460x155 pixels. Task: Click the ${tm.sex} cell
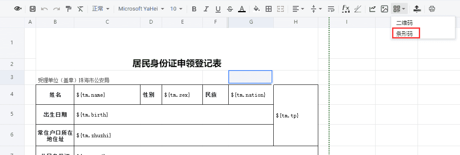[x=182, y=95]
